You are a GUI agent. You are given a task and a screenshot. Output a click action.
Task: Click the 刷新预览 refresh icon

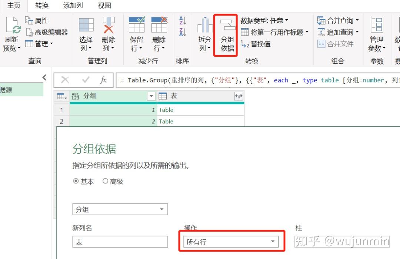(x=13, y=25)
